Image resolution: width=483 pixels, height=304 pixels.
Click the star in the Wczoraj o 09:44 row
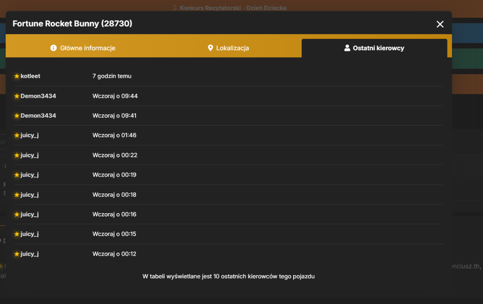(17, 96)
